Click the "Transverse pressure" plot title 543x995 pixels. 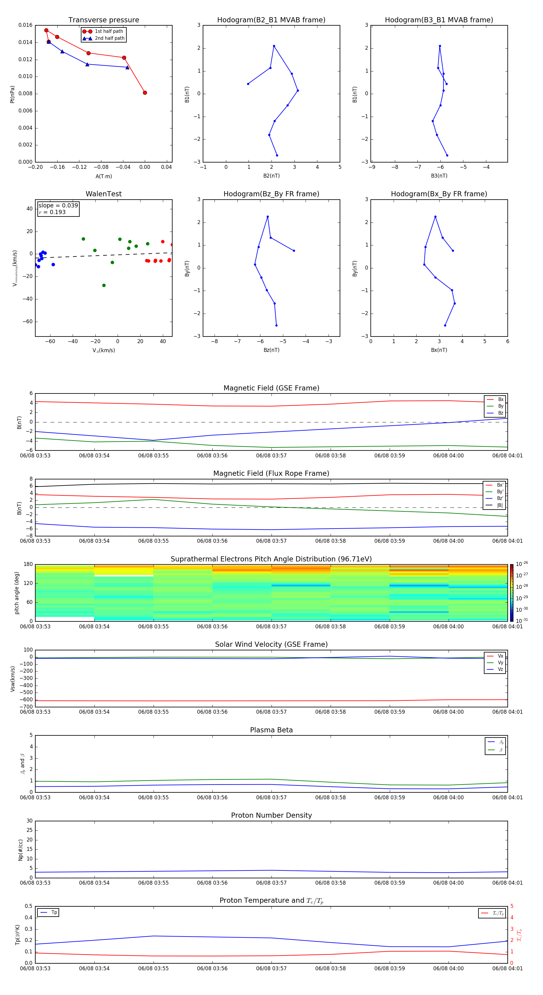click(103, 20)
